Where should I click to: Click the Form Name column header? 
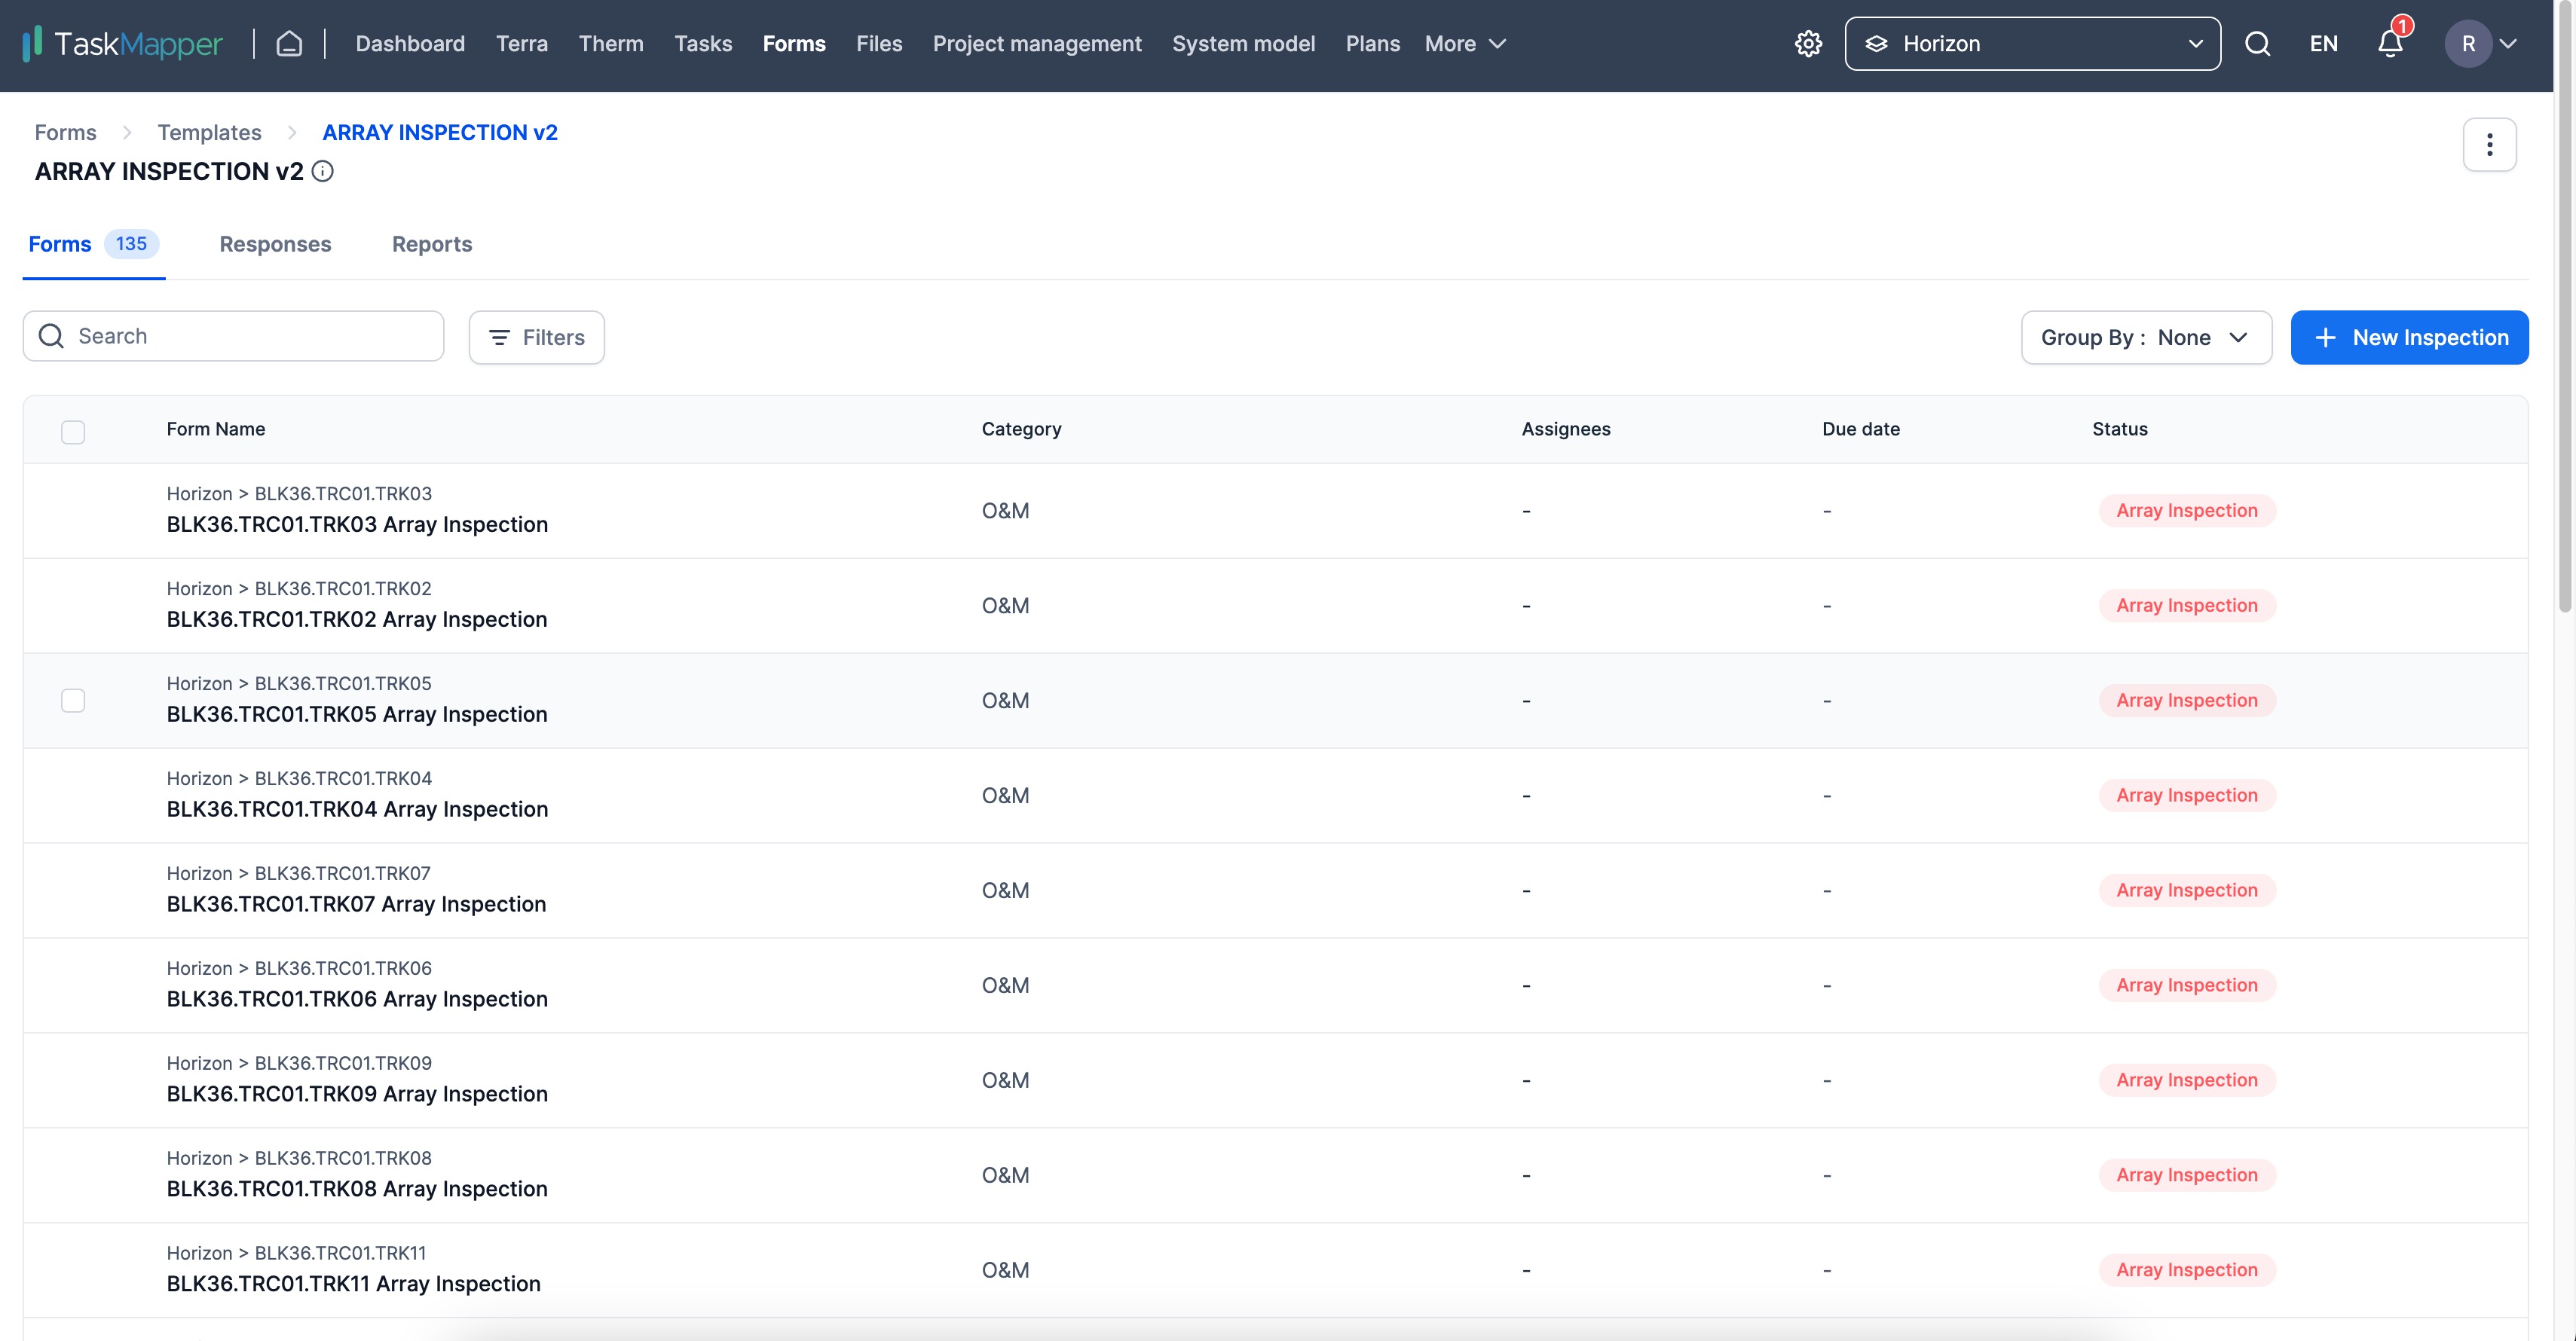[216, 429]
